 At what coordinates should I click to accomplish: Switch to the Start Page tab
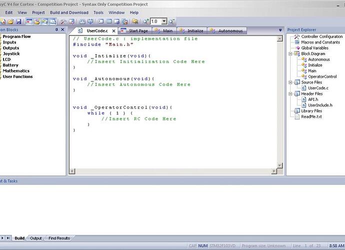coord(135,31)
